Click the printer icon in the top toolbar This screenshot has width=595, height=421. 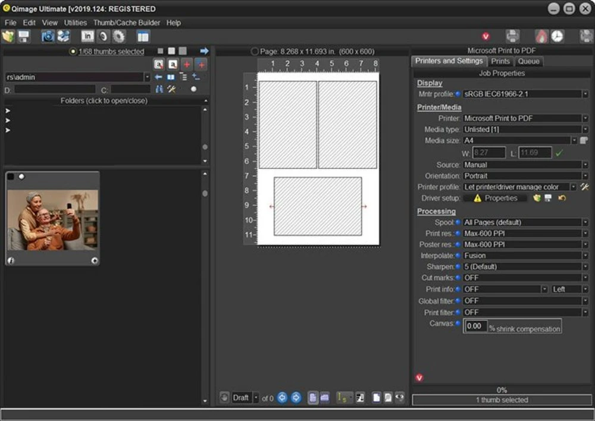point(512,36)
